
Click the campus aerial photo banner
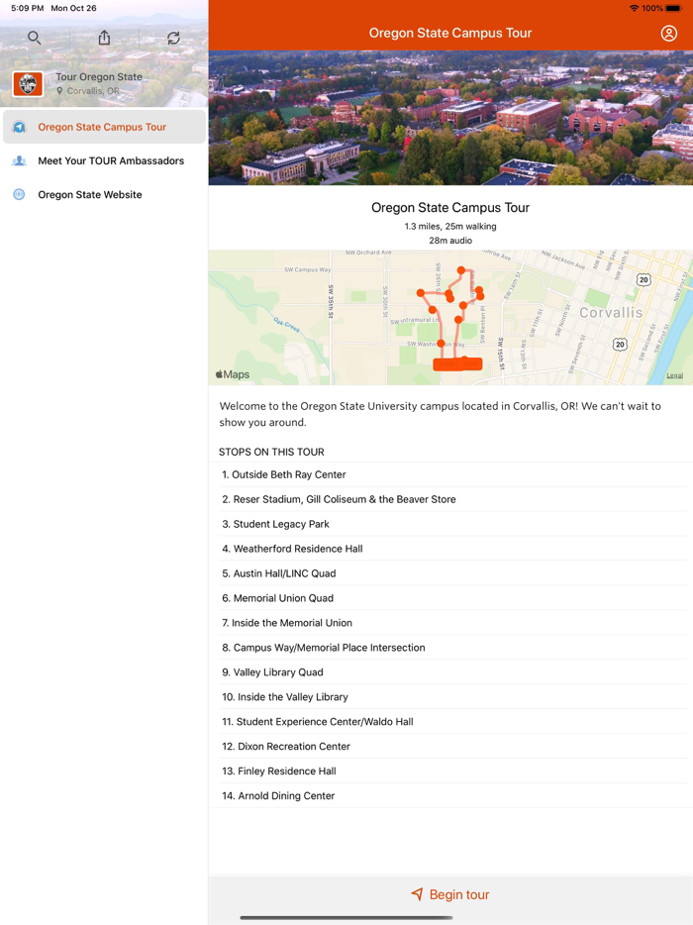coord(450,118)
